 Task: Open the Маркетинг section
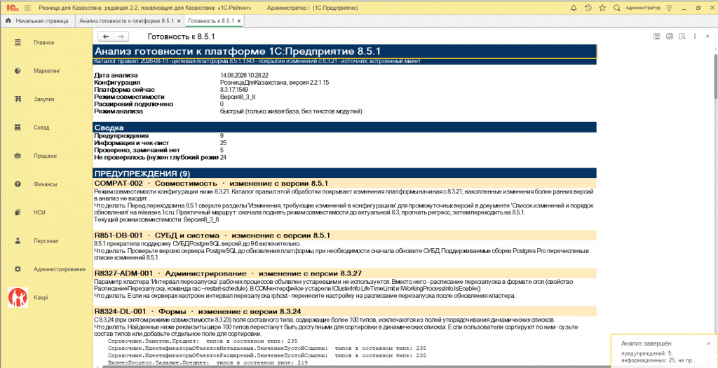[x=46, y=71]
